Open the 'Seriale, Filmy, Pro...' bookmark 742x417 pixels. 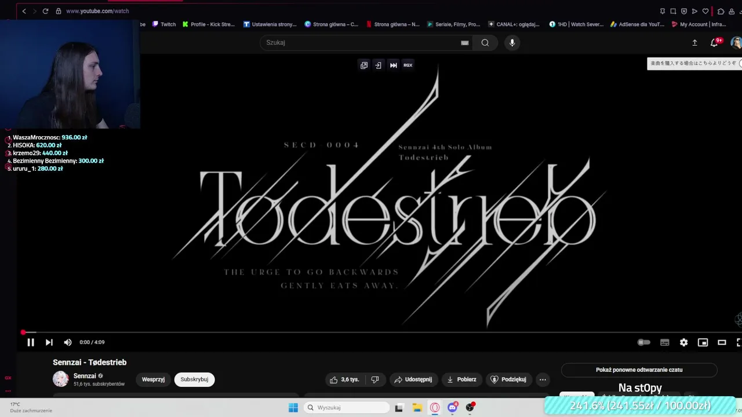454,24
